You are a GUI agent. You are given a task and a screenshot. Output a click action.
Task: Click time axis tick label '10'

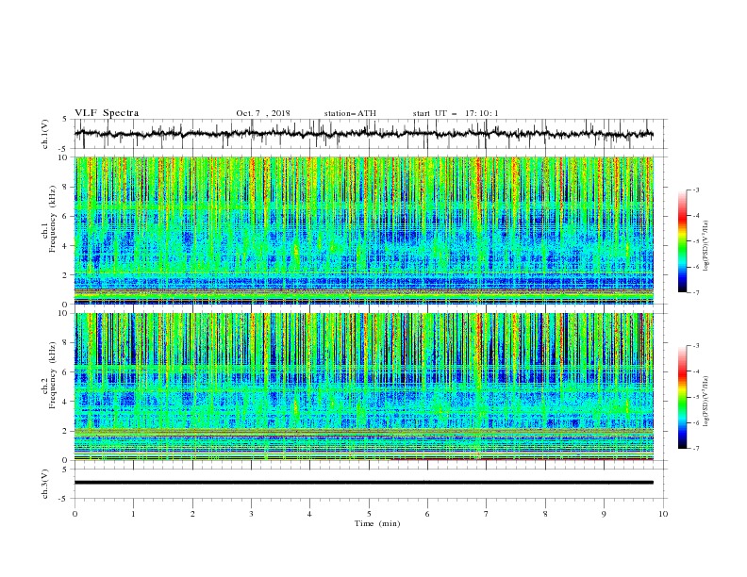[663, 514]
